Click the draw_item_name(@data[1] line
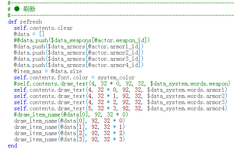Screen dimensions: 234x149 tap(69, 127)
